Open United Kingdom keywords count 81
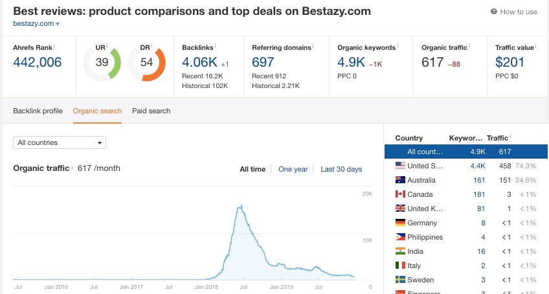Image resolution: width=549 pixels, height=294 pixels. tap(481, 209)
